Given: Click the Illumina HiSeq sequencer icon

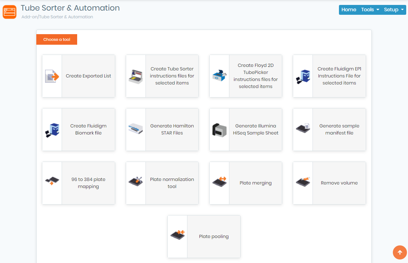Looking at the screenshot, I should coord(220,130).
